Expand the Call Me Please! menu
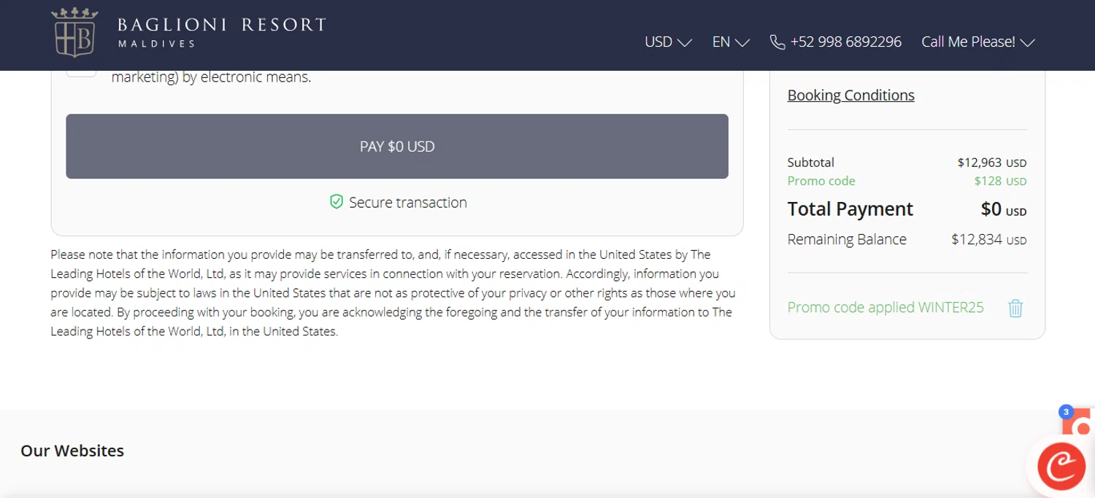 977,42
